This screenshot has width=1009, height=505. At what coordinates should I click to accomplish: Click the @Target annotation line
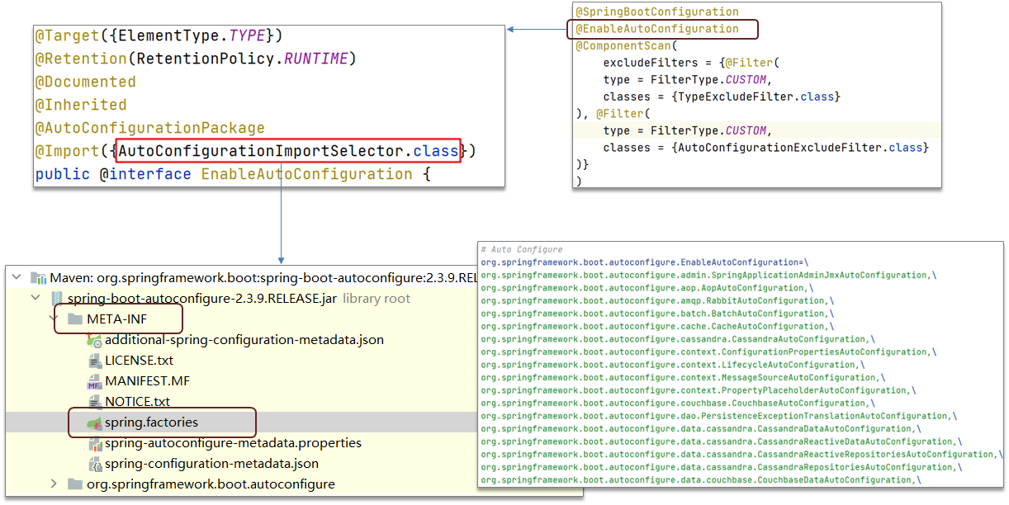pyautogui.click(x=159, y=35)
